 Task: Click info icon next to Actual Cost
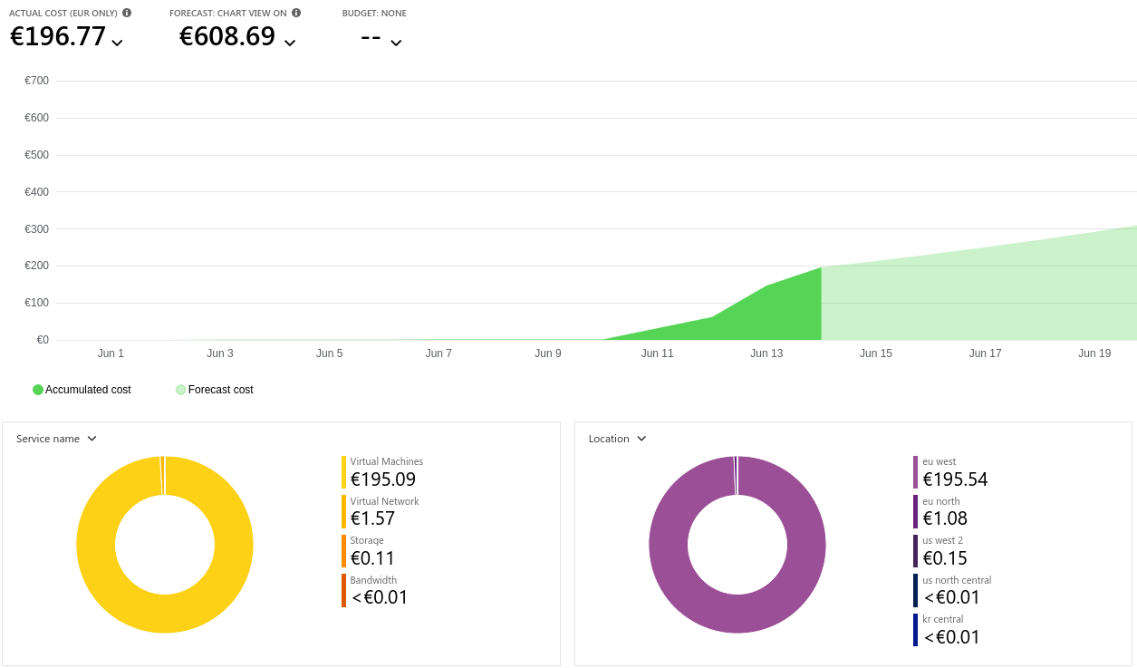coord(127,13)
